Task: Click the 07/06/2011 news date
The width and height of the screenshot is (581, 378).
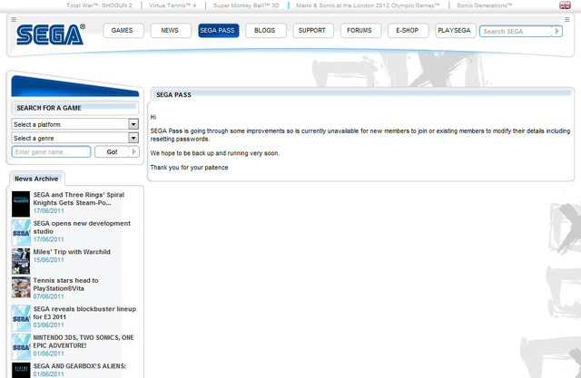Action: [x=48, y=296]
